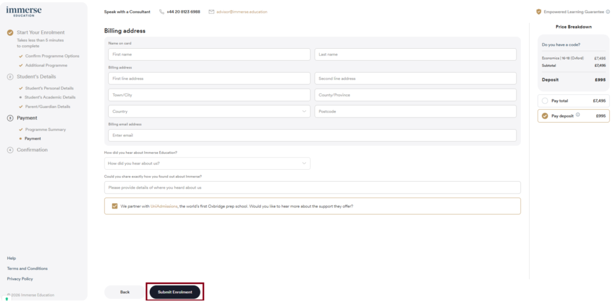Viewport: 611px width, 305px height.
Task: Click the Deposit £995 amount
Action: coord(600,80)
